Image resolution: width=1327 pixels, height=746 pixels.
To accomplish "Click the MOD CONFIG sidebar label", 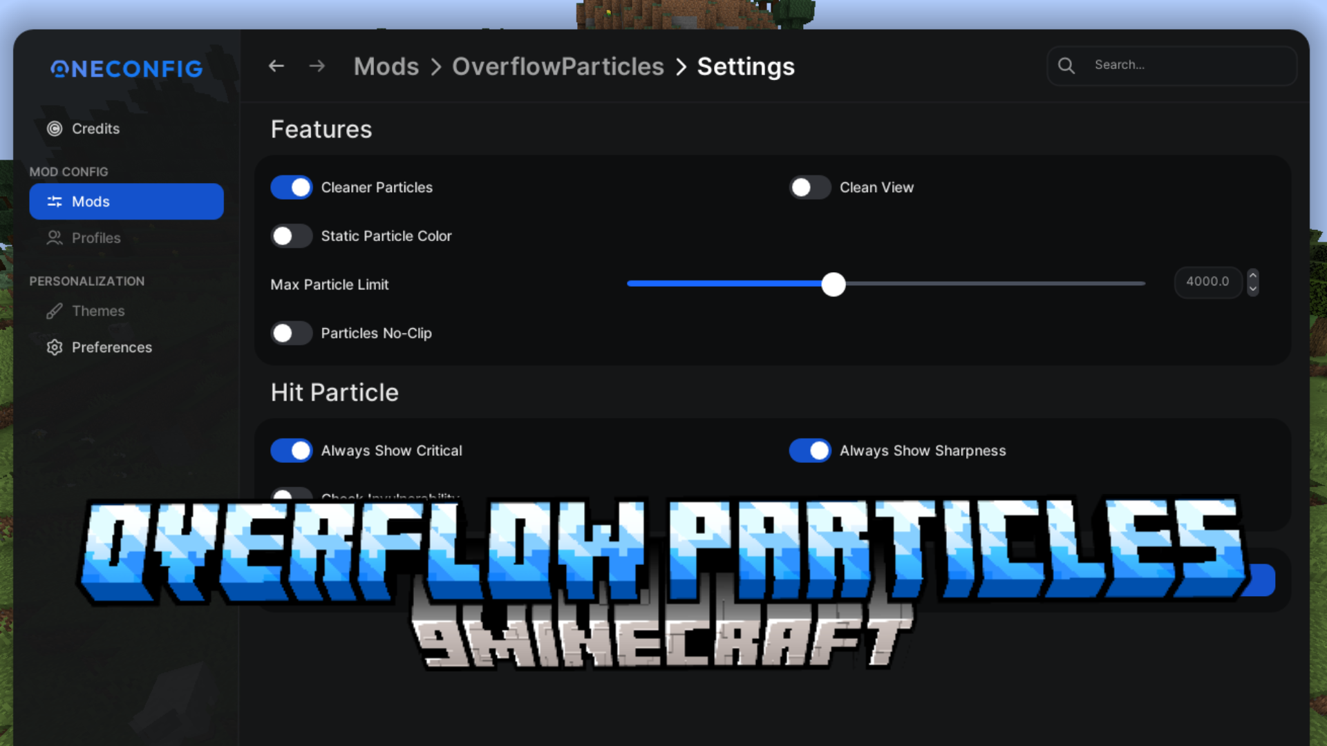I will point(68,172).
